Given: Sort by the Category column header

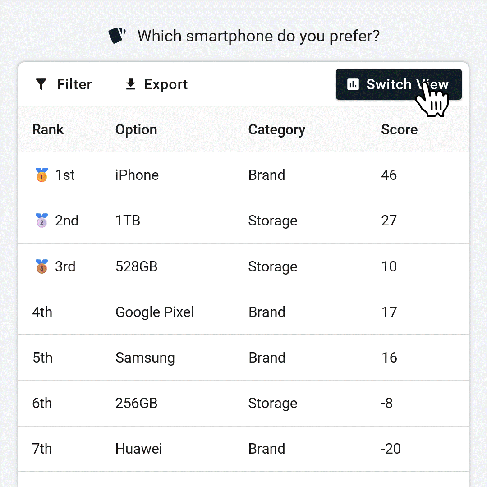Looking at the screenshot, I should pos(277,130).
